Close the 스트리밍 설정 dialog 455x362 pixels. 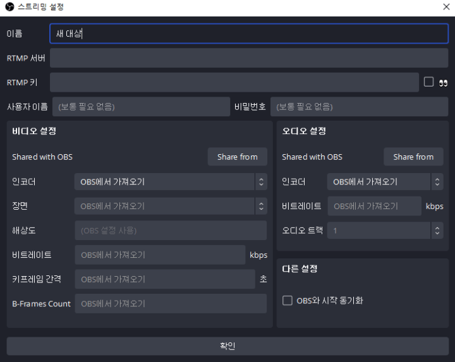(x=446, y=7)
